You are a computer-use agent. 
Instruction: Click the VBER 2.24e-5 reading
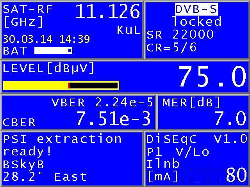point(102,102)
